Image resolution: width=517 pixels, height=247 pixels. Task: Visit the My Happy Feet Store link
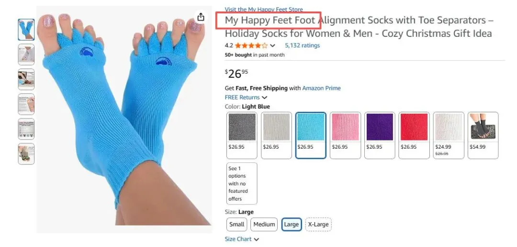coord(264,9)
